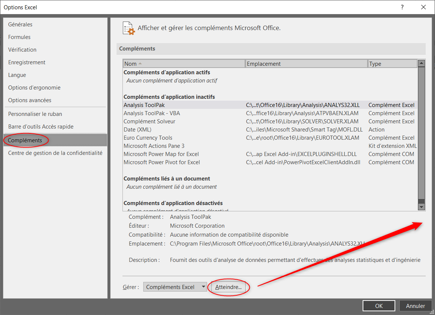435x315 pixels.
Task: Select the Euro Currency Tools add-in
Action: [148, 138]
